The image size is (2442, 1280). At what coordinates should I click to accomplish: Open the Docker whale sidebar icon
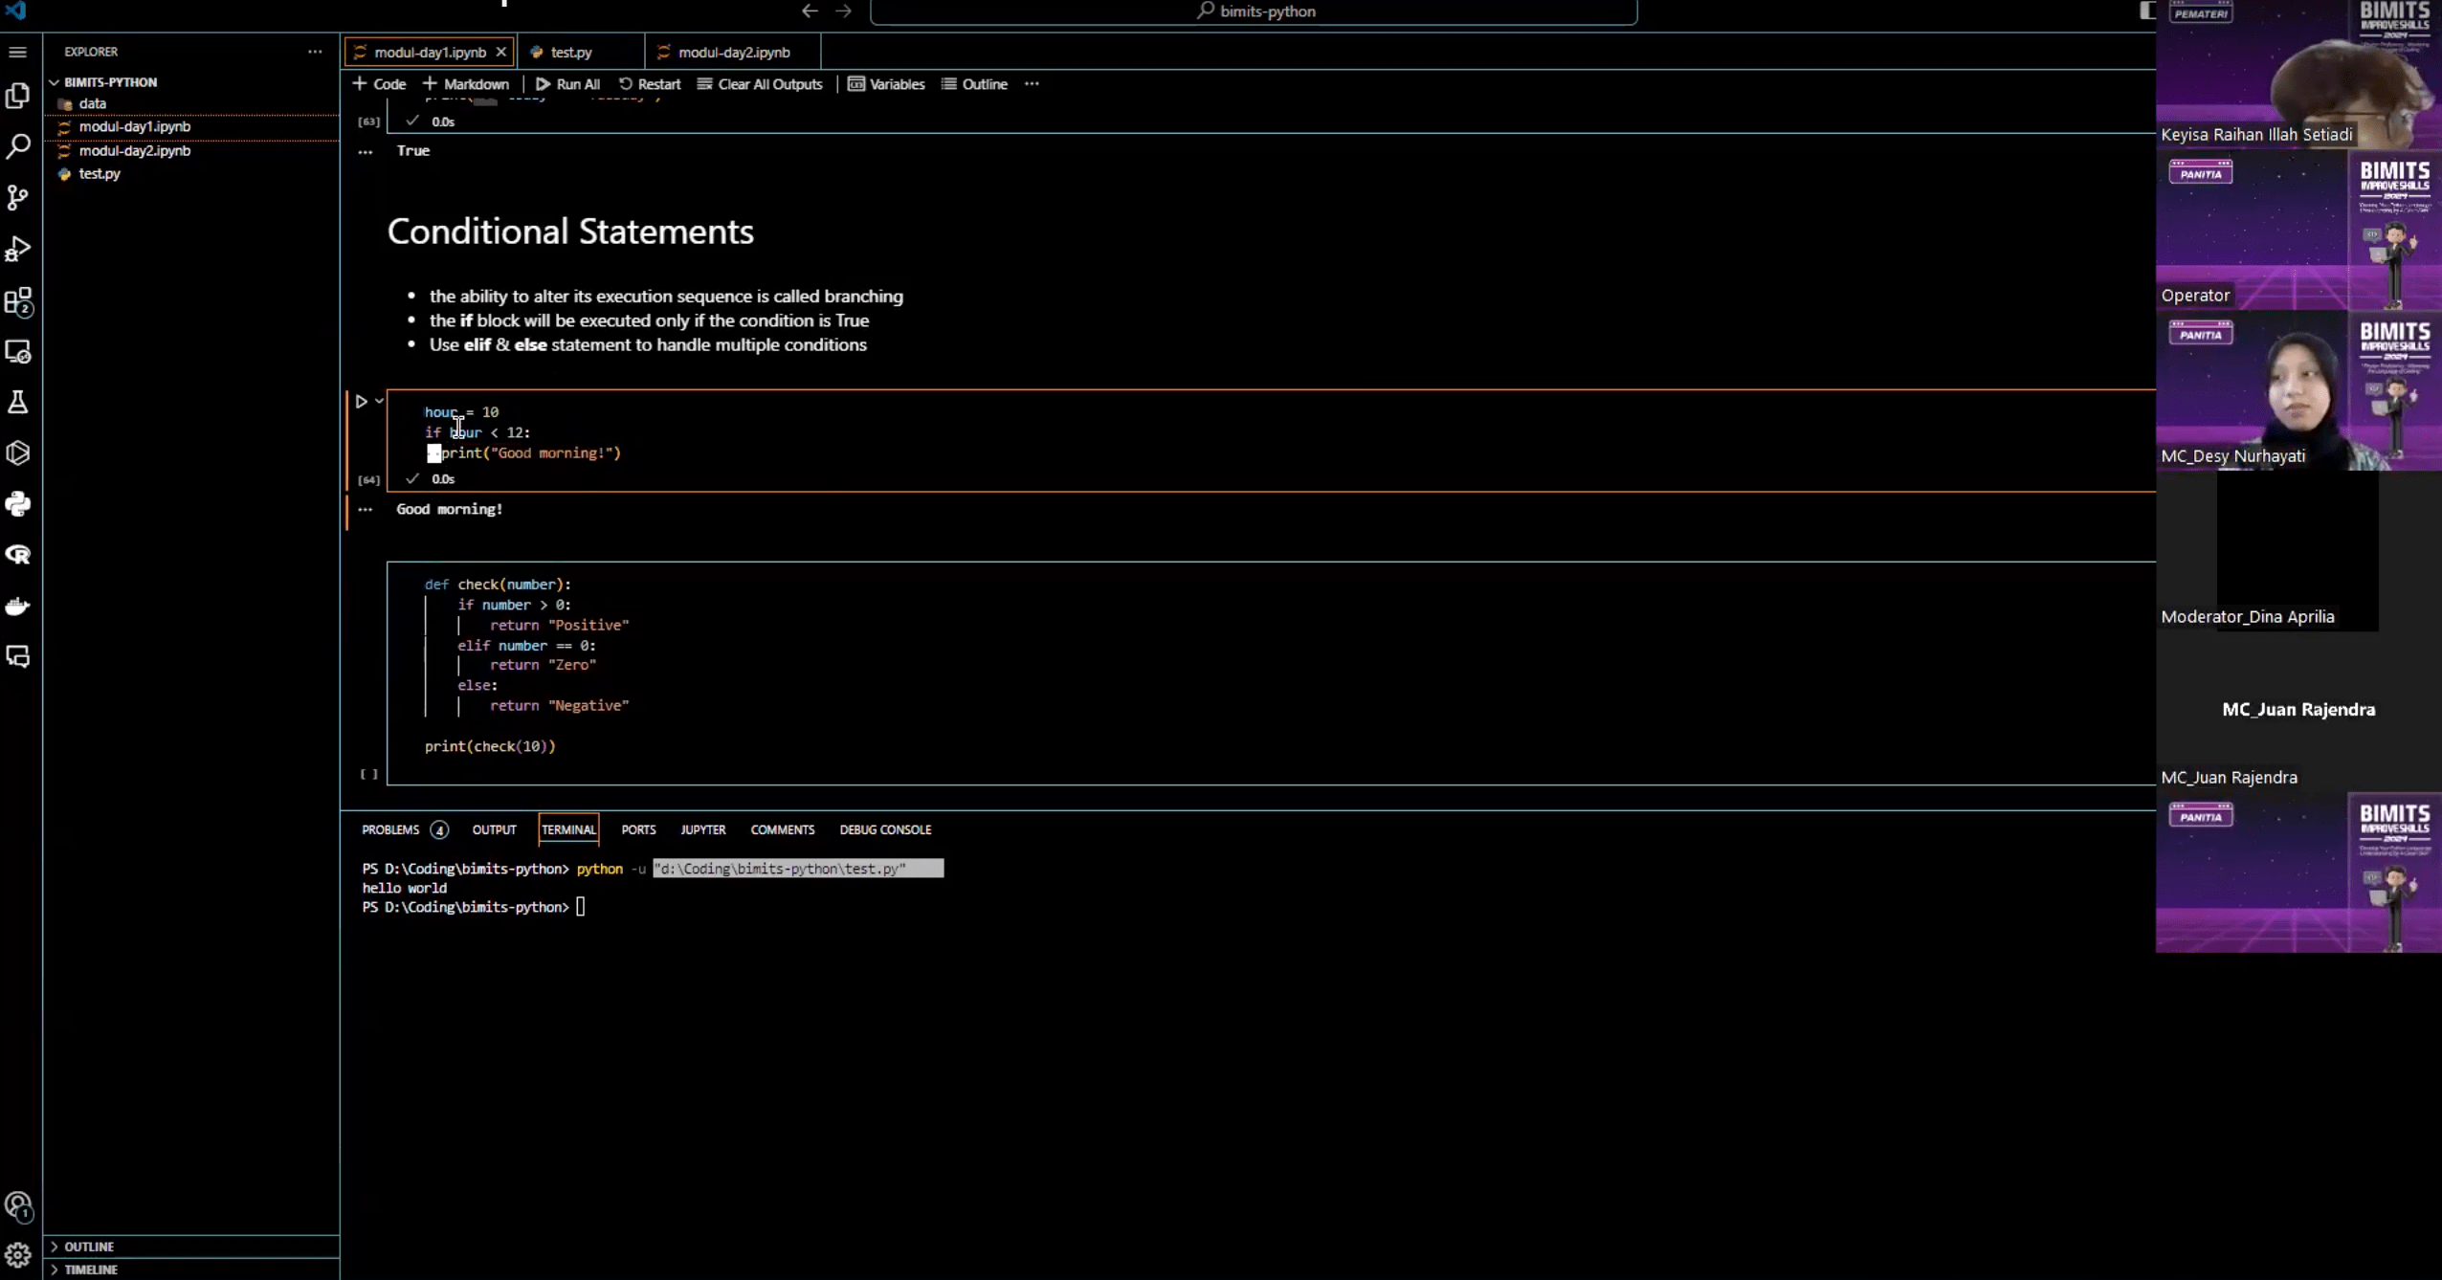click(x=18, y=606)
